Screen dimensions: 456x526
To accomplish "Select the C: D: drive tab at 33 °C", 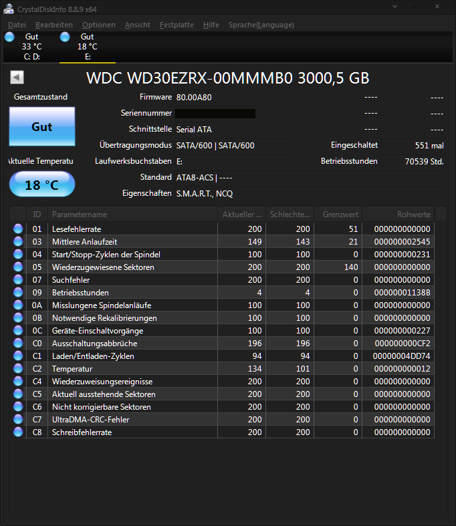I will click(x=32, y=47).
